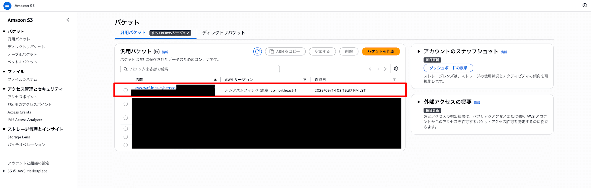Click the search magnifier icon in the bucket filter
The image size is (591, 188).
[x=126, y=69]
